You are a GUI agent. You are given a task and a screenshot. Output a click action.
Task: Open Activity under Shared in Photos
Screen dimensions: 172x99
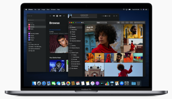coord(75,46)
